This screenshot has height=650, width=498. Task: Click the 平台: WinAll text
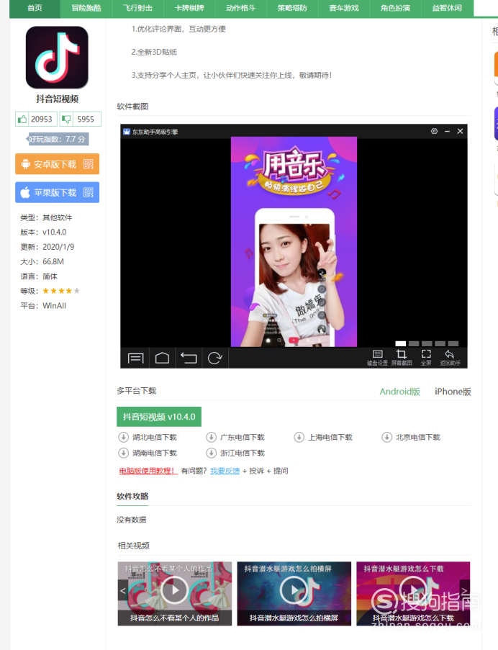click(43, 306)
